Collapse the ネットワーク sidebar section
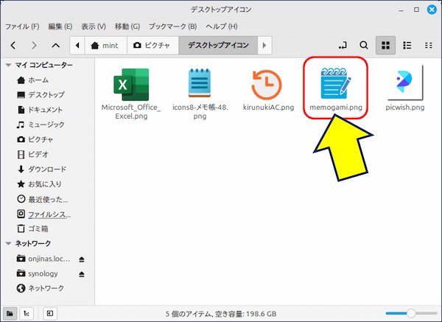 pos(8,244)
